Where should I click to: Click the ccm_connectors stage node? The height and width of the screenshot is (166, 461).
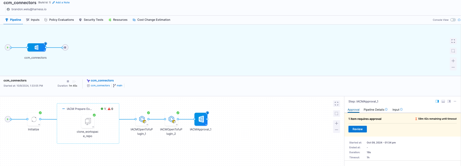pos(36,47)
